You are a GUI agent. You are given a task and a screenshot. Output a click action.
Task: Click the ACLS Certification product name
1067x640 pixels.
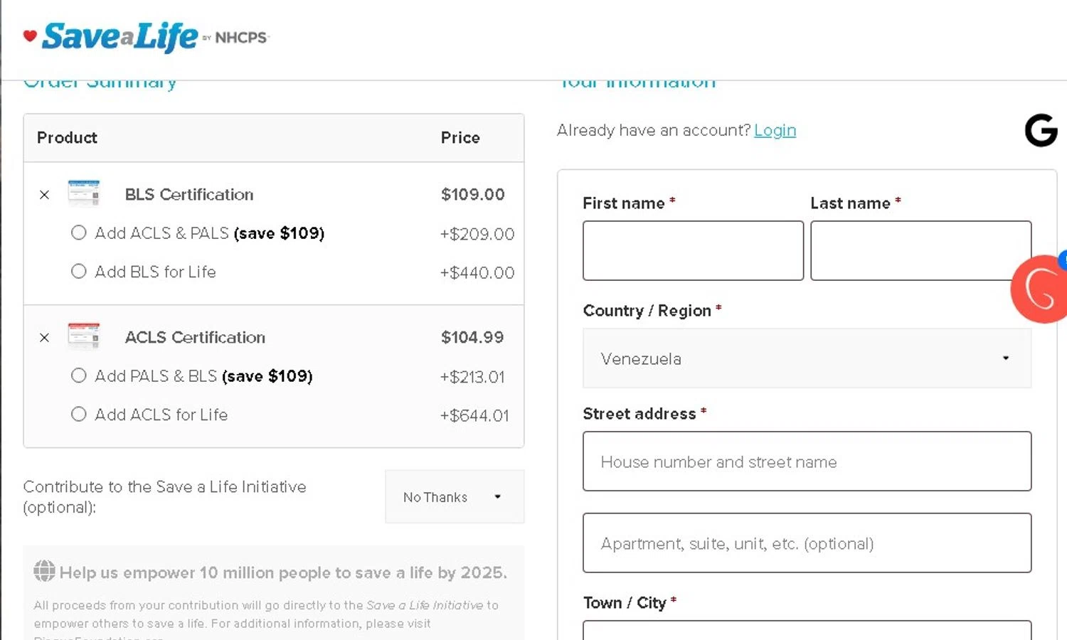[195, 338]
